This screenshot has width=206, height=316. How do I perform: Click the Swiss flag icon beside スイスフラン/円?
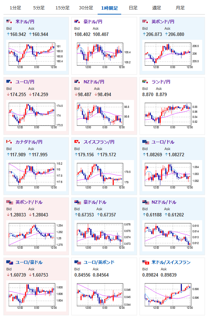coord(77,142)
